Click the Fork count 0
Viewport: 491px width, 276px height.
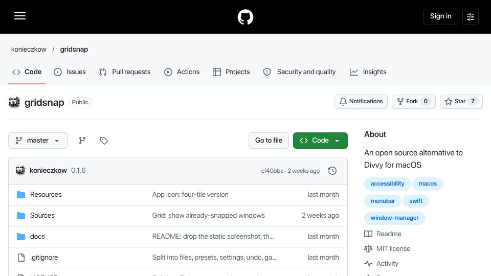pyautogui.click(x=426, y=101)
